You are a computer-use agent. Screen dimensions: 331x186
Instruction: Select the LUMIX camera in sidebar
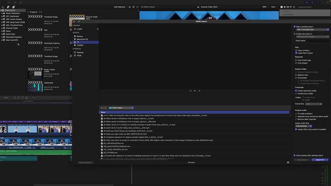coord(80,29)
